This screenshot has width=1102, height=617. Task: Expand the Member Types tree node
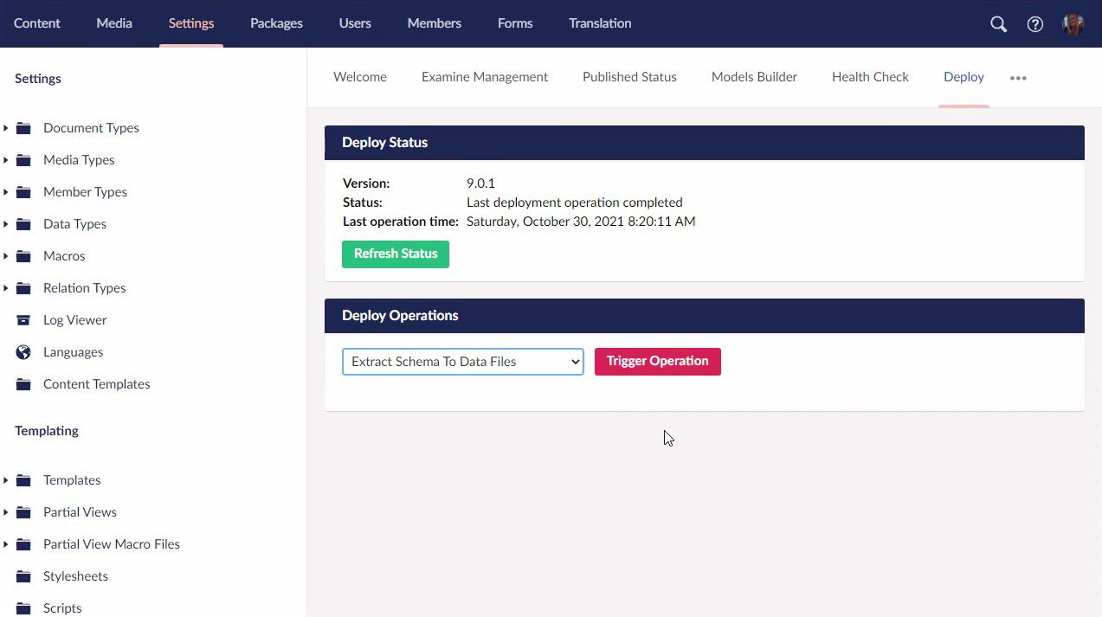(5, 192)
